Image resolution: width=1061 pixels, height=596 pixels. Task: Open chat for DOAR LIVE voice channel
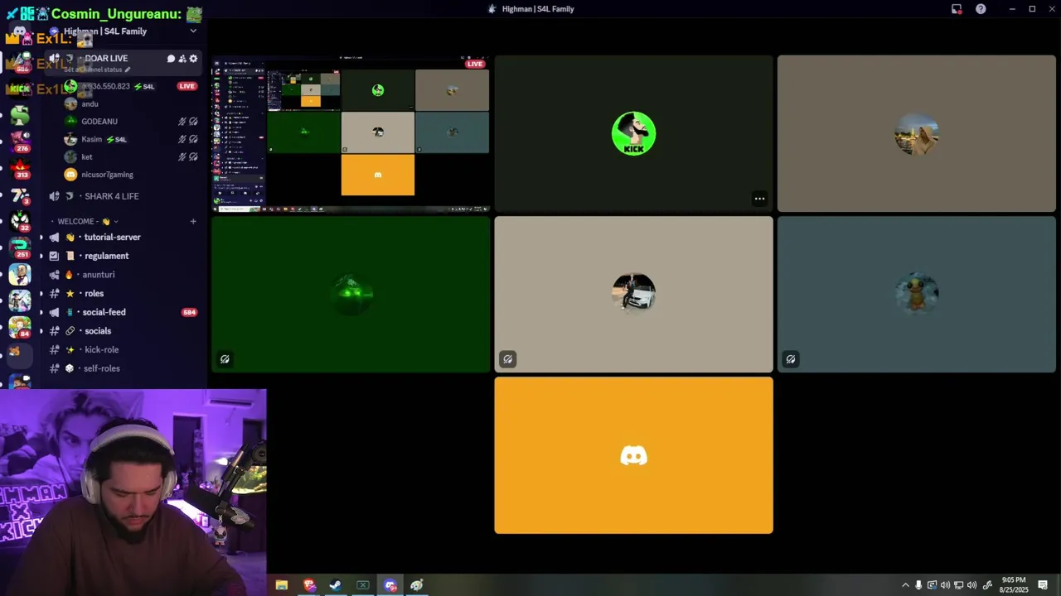pyautogui.click(x=171, y=59)
